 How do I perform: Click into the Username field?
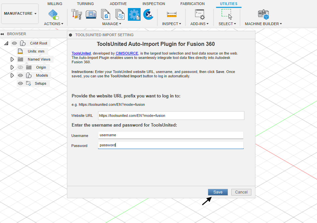(x=171, y=135)
